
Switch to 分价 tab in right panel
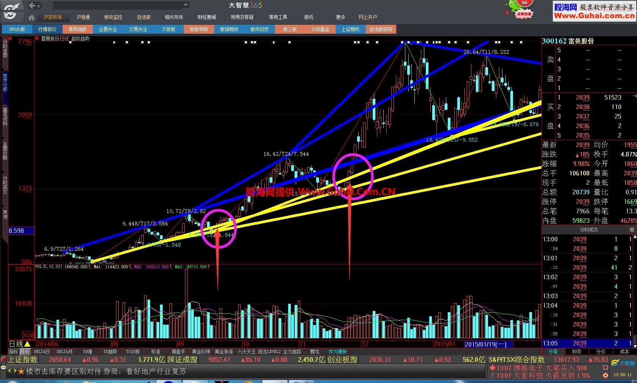pyautogui.click(x=601, y=352)
